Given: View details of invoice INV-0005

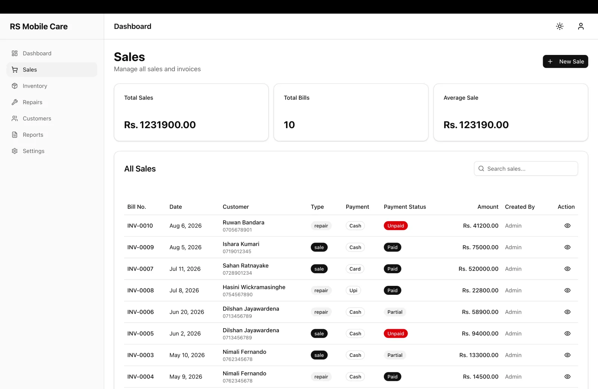Looking at the screenshot, I should (x=567, y=333).
